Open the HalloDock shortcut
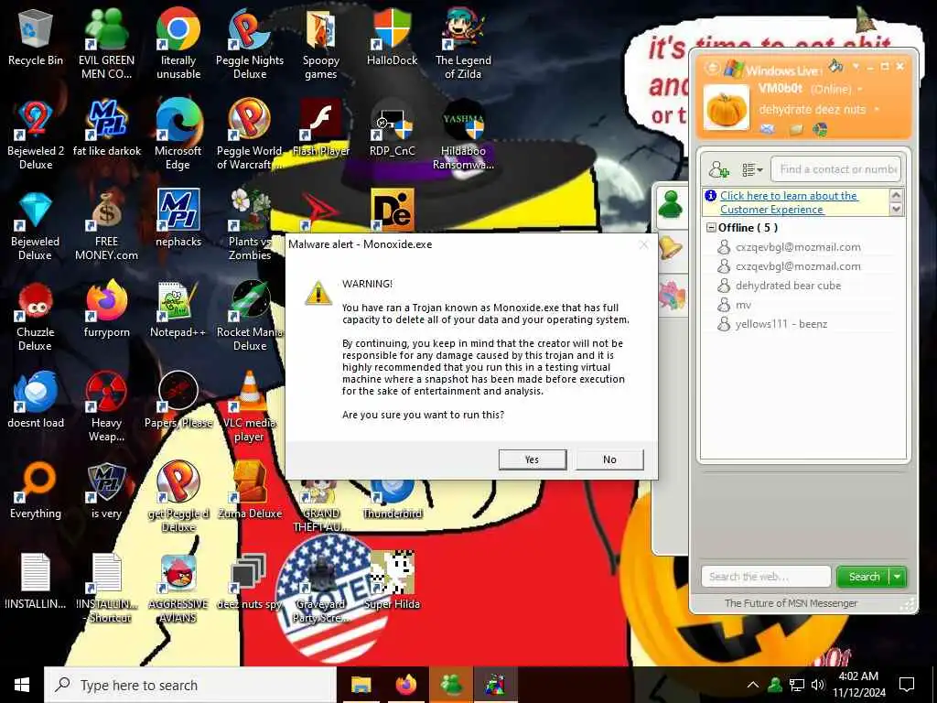 point(392,37)
